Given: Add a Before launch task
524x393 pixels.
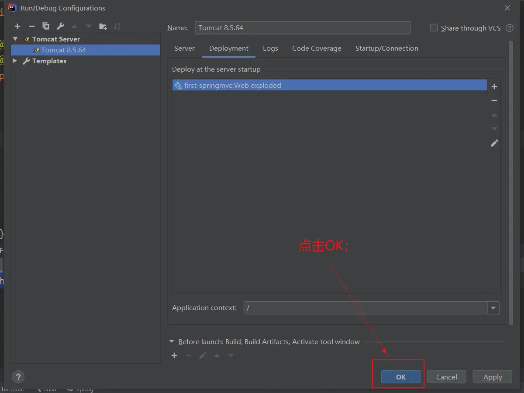Looking at the screenshot, I should [x=174, y=355].
